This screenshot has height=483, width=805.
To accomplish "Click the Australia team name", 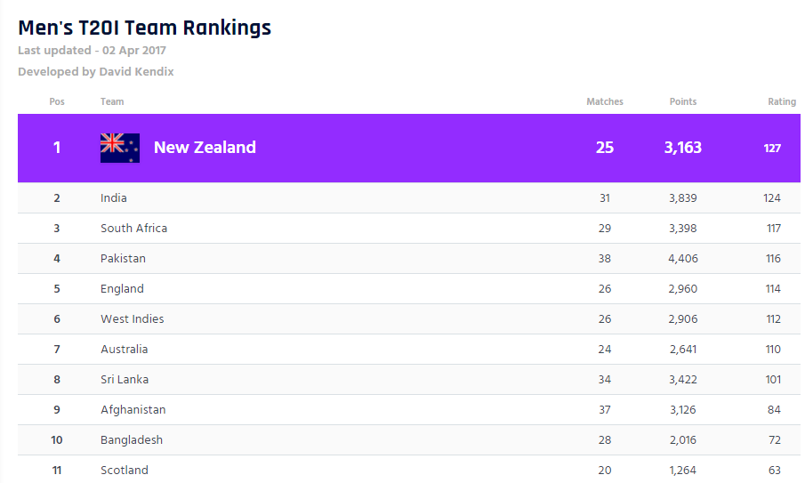I will click(x=124, y=350).
